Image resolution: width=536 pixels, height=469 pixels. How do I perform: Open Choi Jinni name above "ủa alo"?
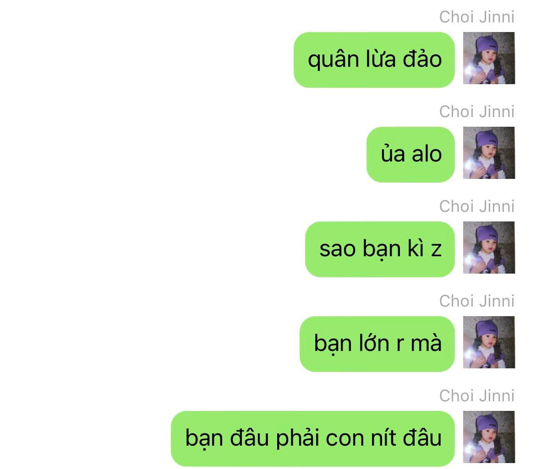(x=477, y=112)
